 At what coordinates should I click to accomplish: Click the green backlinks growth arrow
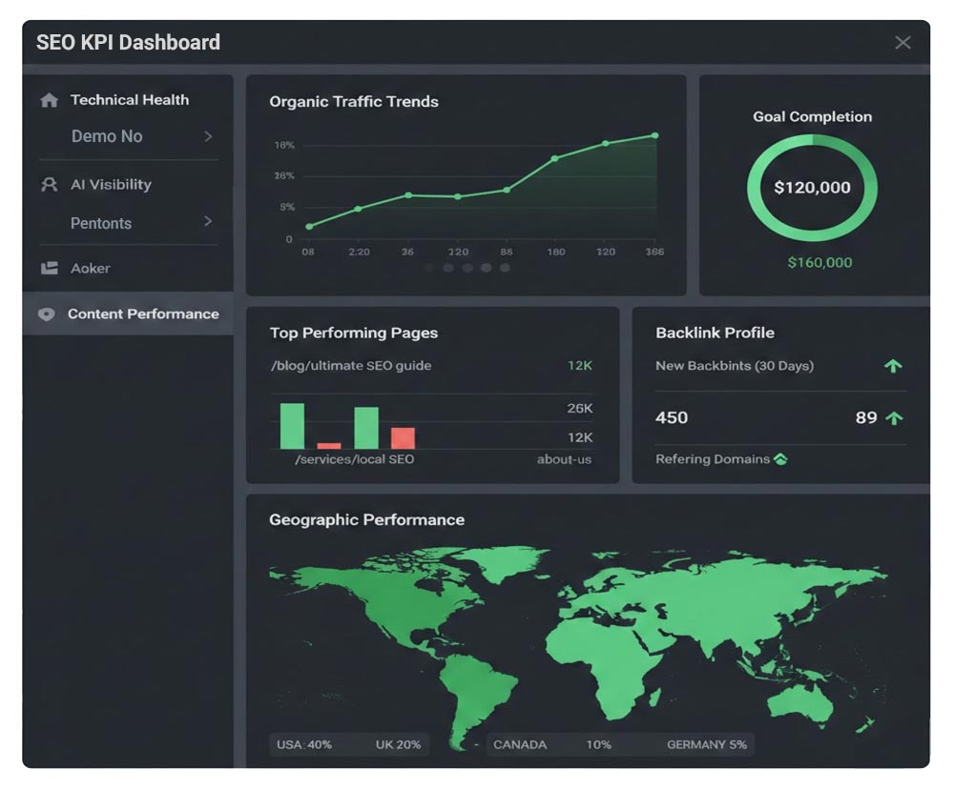pos(893,366)
